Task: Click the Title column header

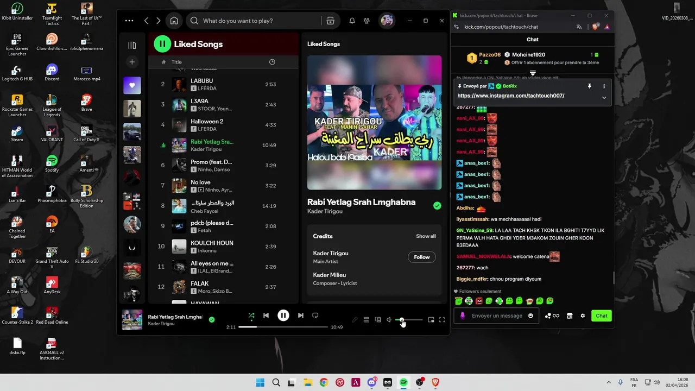Action: (x=176, y=62)
